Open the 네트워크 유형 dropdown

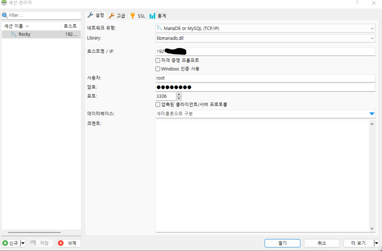coord(265,28)
